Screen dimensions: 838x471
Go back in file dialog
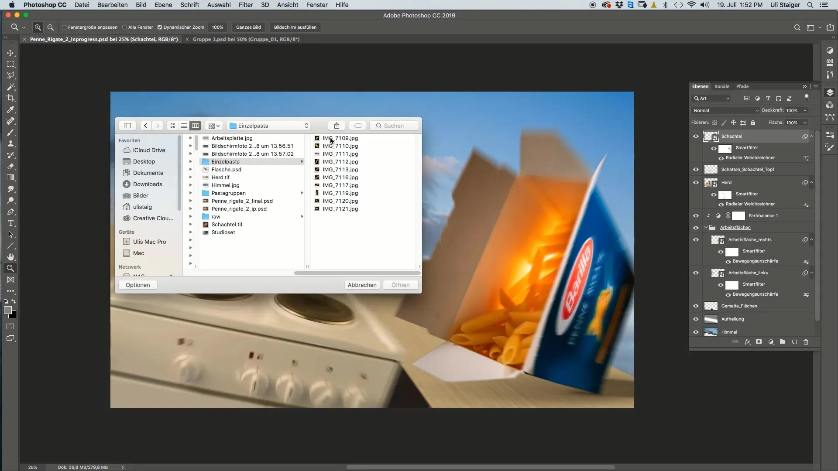[146, 126]
